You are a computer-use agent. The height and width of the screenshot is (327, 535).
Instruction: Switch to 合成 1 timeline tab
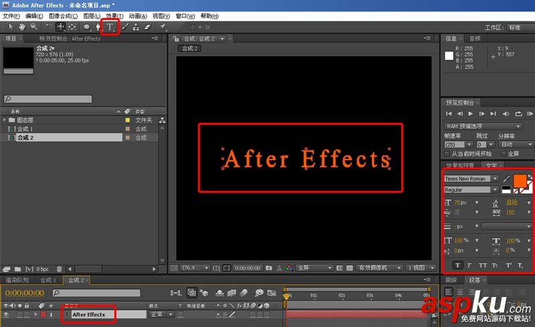[47, 280]
